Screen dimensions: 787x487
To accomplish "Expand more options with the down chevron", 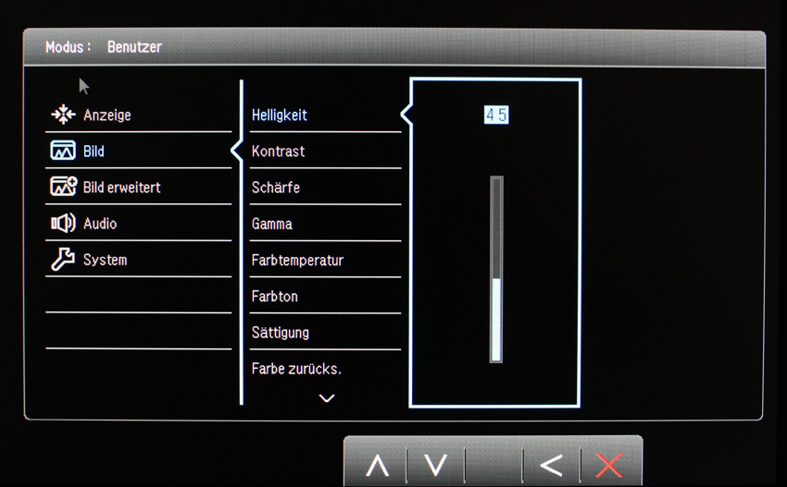I will [327, 398].
